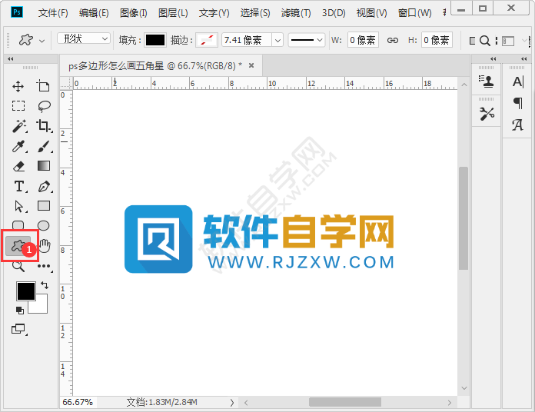
Task: Select the Ellipse shape tool
Action: 43,225
